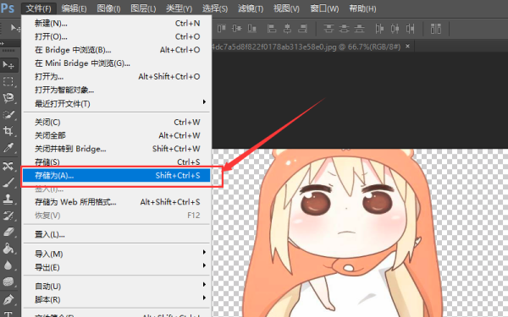Screen dimensions: 508x317
Task: Click the cartoon character image on canvas
Action: [344, 233]
